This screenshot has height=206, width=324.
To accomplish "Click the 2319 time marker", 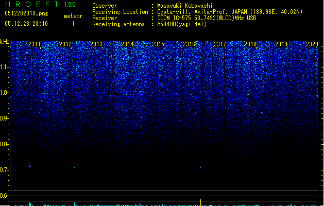I will tap(281, 44).
